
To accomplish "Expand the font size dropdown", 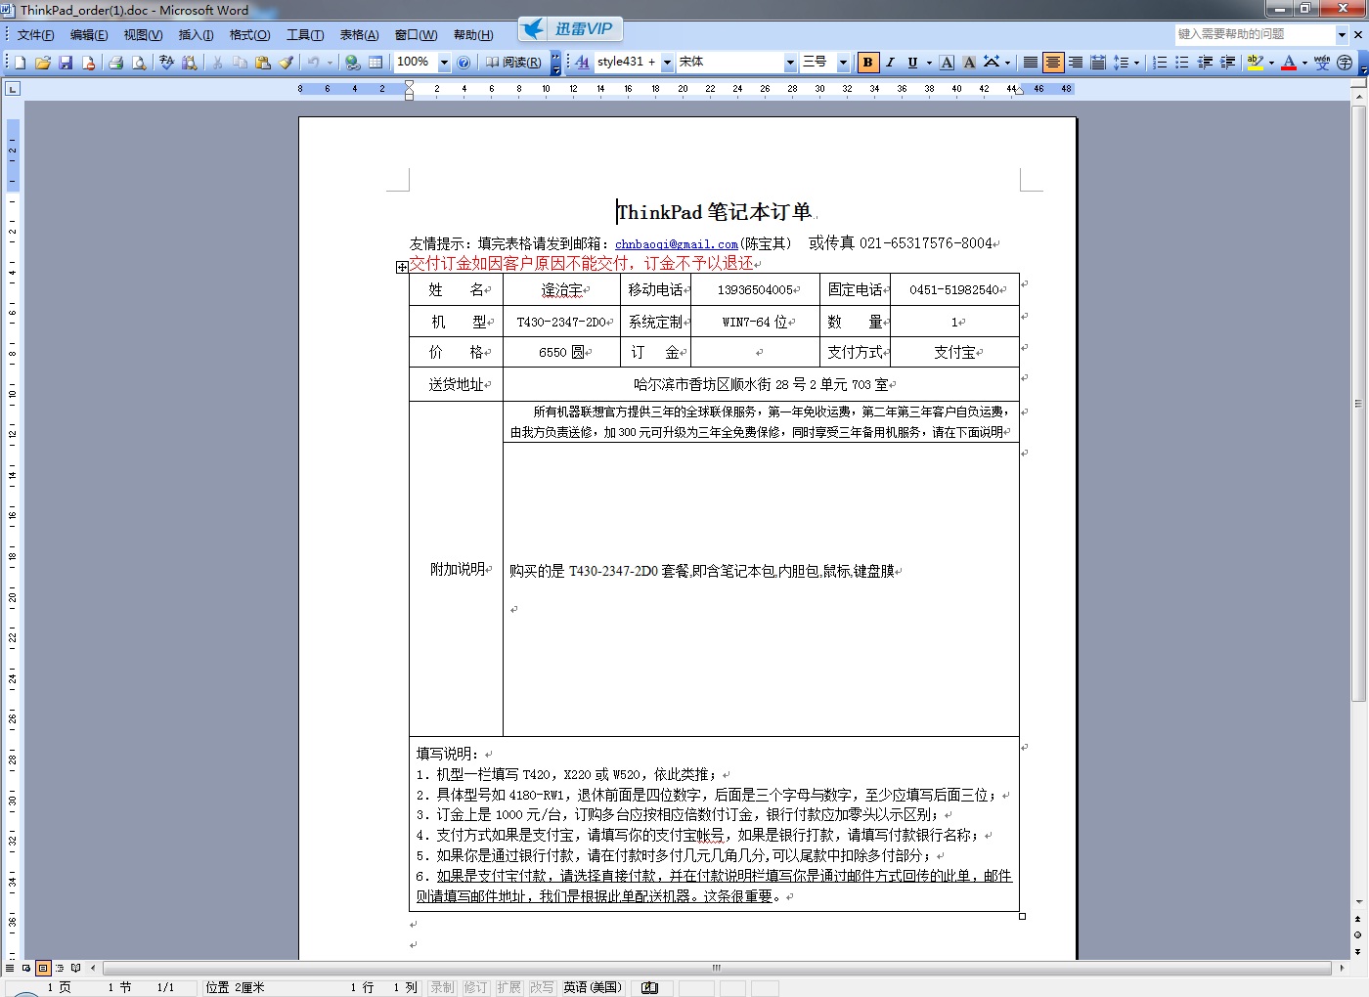I will pos(843,63).
